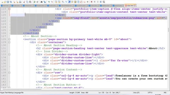Switch to the header.php tab
Viewport: 170px width, 95px height.
point(40,6)
